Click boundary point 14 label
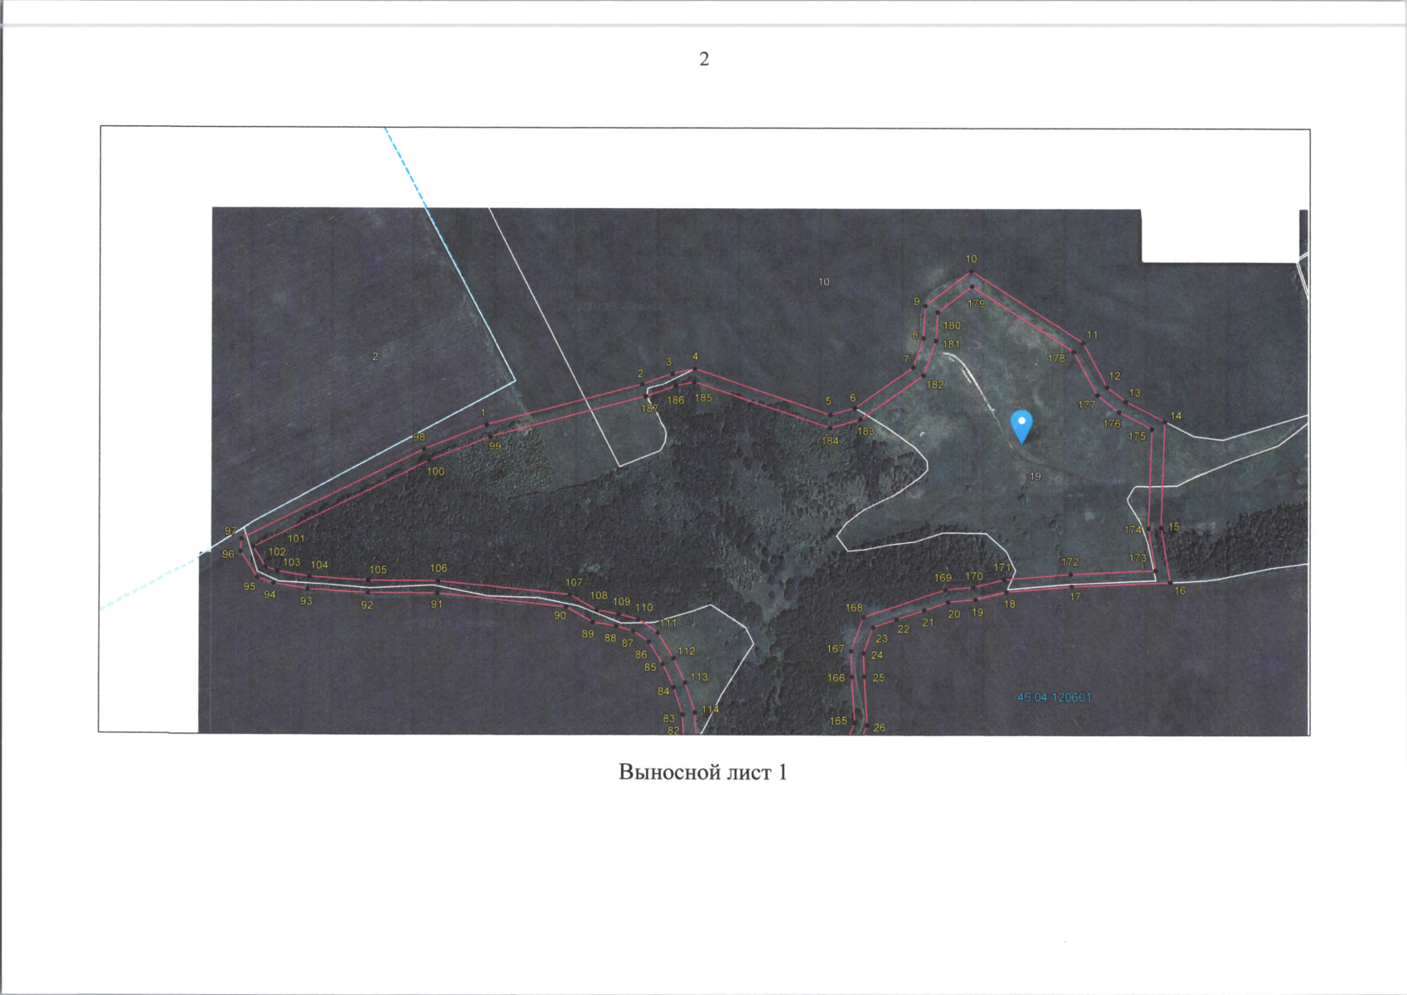This screenshot has height=995, width=1407. (1176, 415)
